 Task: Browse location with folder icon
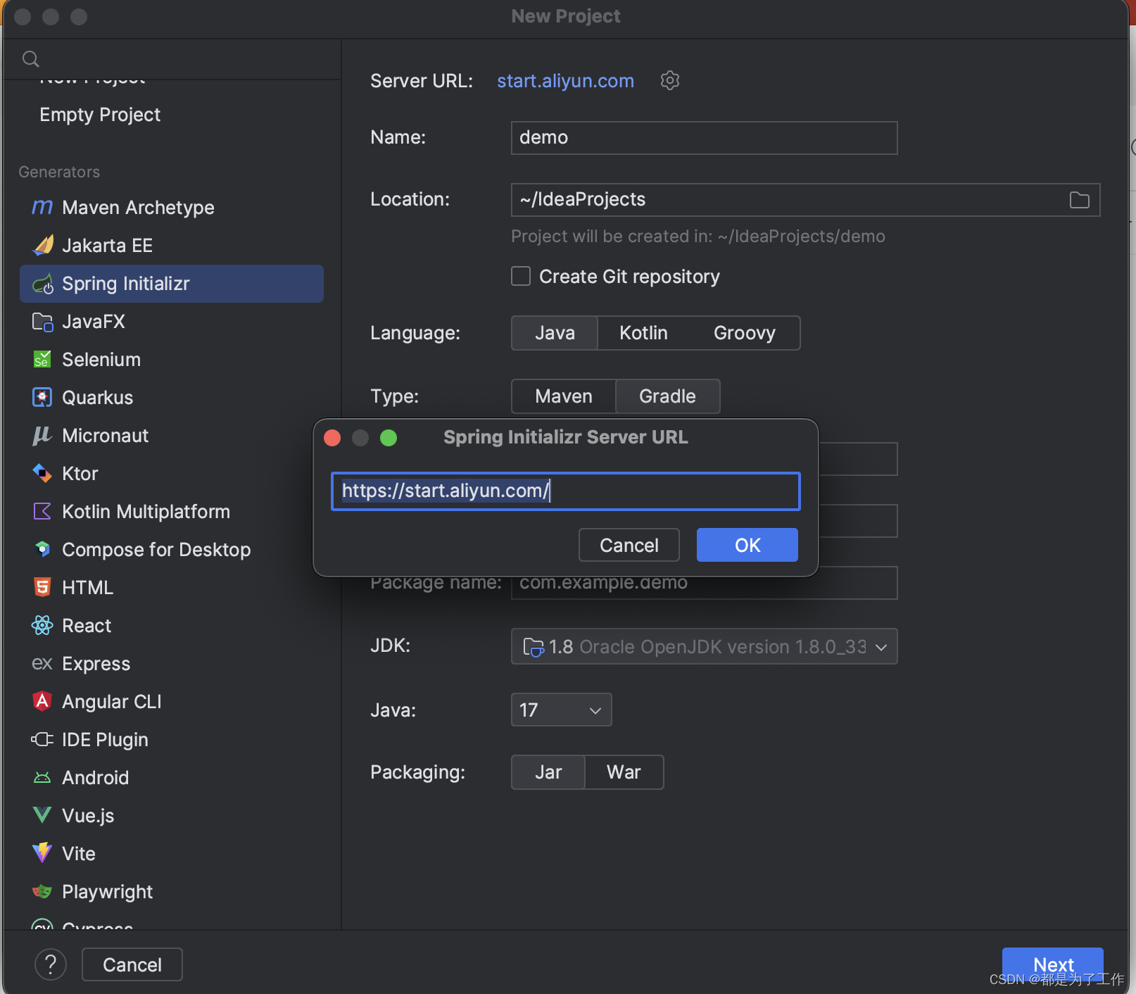(1079, 200)
